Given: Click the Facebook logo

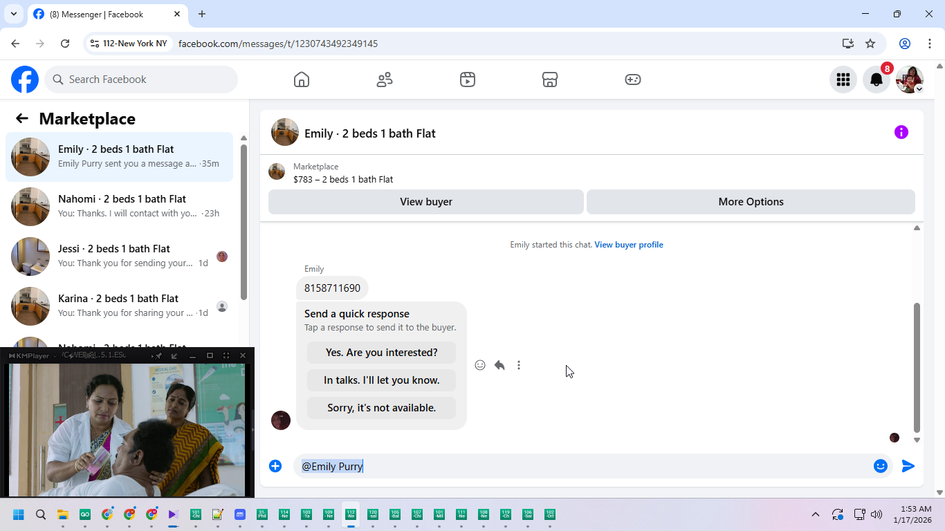Looking at the screenshot, I should 25,80.
